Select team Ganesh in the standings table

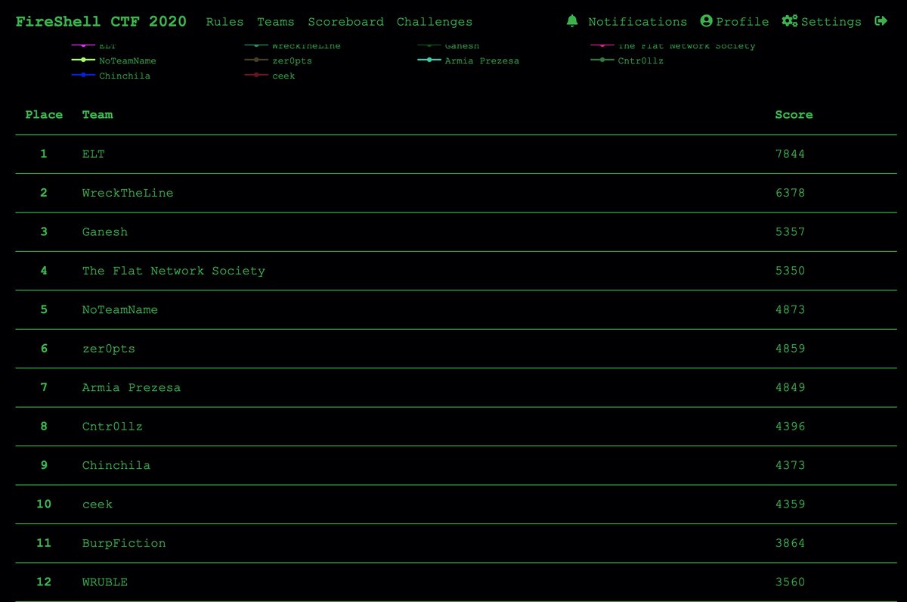[x=104, y=231]
